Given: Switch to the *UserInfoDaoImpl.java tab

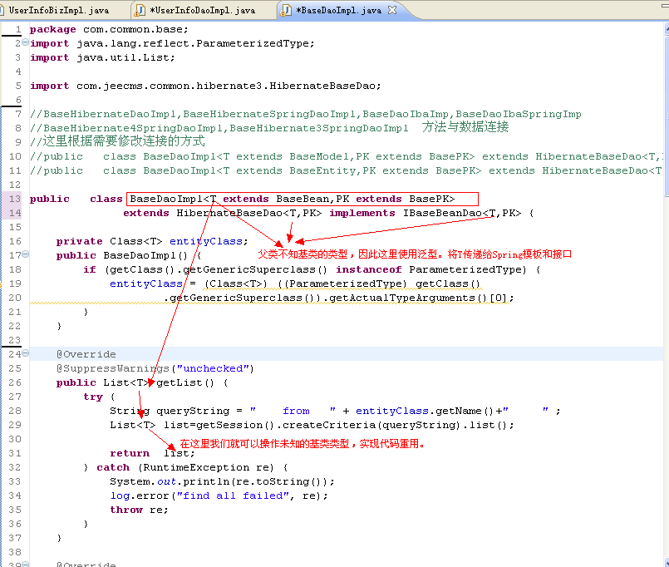Looking at the screenshot, I should click(202, 10).
